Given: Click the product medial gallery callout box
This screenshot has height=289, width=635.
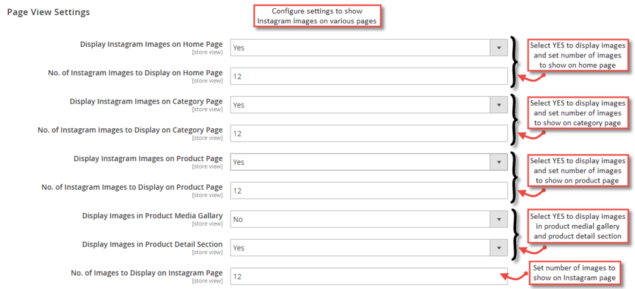Looking at the screenshot, I should [x=578, y=226].
